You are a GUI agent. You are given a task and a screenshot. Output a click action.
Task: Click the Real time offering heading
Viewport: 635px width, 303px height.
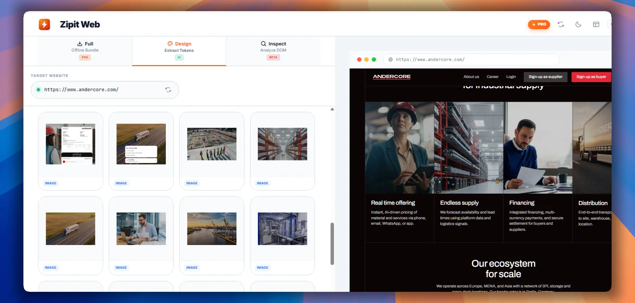tap(393, 203)
